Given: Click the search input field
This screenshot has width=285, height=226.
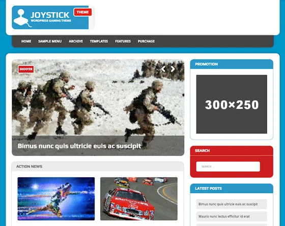Looking at the screenshot, I should (x=228, y=167).
